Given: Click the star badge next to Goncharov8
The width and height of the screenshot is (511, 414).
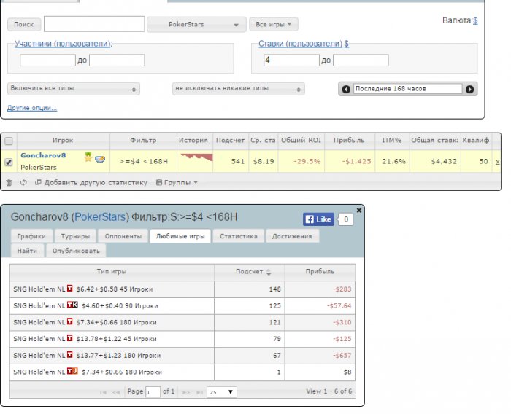Looking at the screenshot, I should [x=88, y=156].
